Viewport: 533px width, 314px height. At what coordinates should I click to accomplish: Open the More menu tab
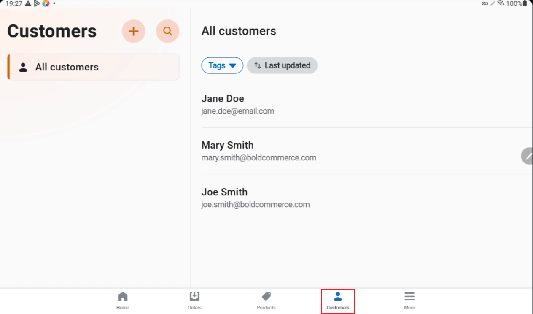[x=409, y=301]
